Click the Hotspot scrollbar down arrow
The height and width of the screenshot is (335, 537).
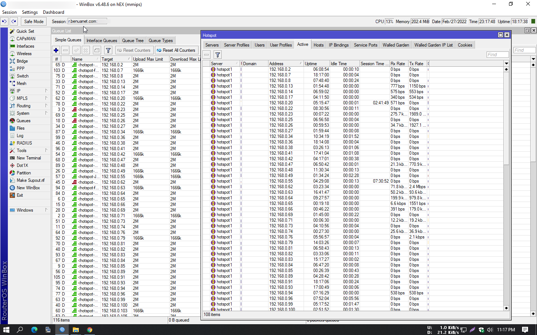[x=506, y=308]
